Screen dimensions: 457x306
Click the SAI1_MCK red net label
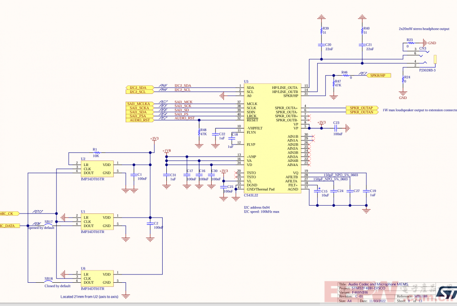click(x=184, y=102)
